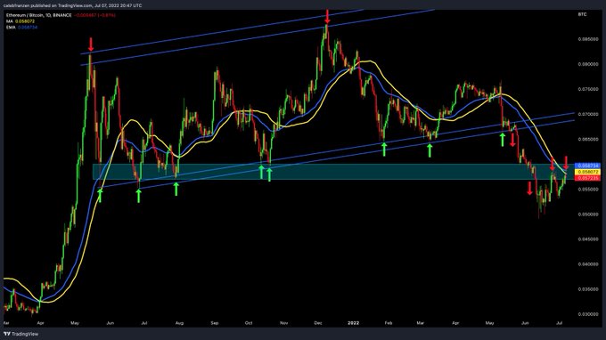The height and width of the screenshot is (340, 606).
Task: Click the 0.050000 price axis label
Action: [587, 215]
